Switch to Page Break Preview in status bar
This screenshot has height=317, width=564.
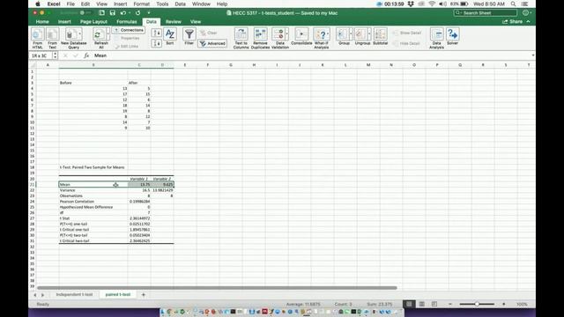tap(434, 304)
